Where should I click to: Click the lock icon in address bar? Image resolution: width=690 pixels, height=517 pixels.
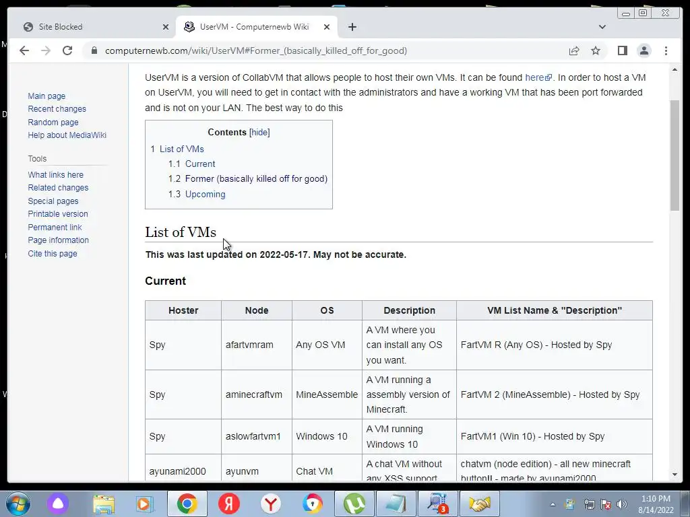(94, 50)
